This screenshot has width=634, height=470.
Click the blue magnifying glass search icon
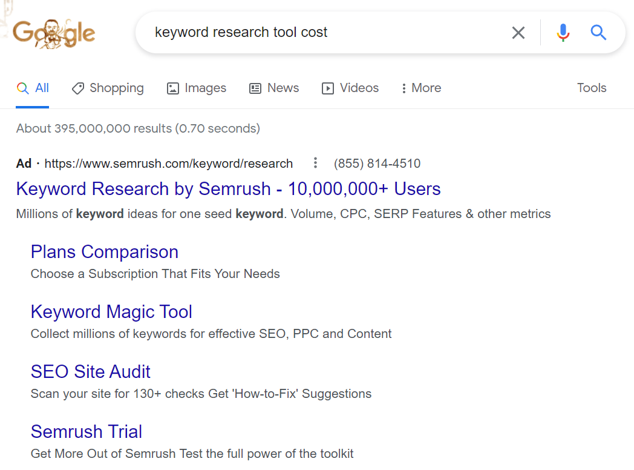coord(598,33)
